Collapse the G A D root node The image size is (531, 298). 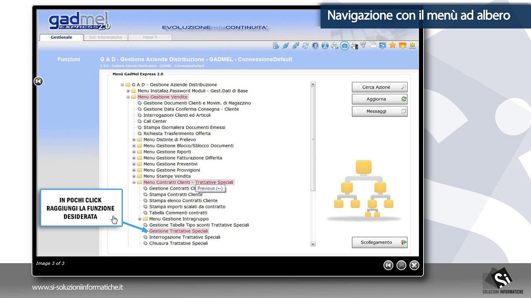click(x=122, y=85)
